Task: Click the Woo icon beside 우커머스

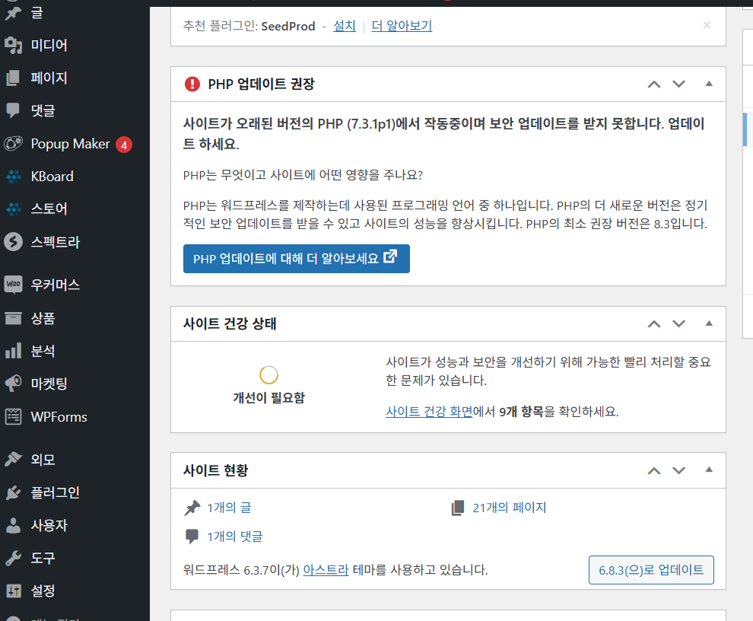Action: [14, 284]
